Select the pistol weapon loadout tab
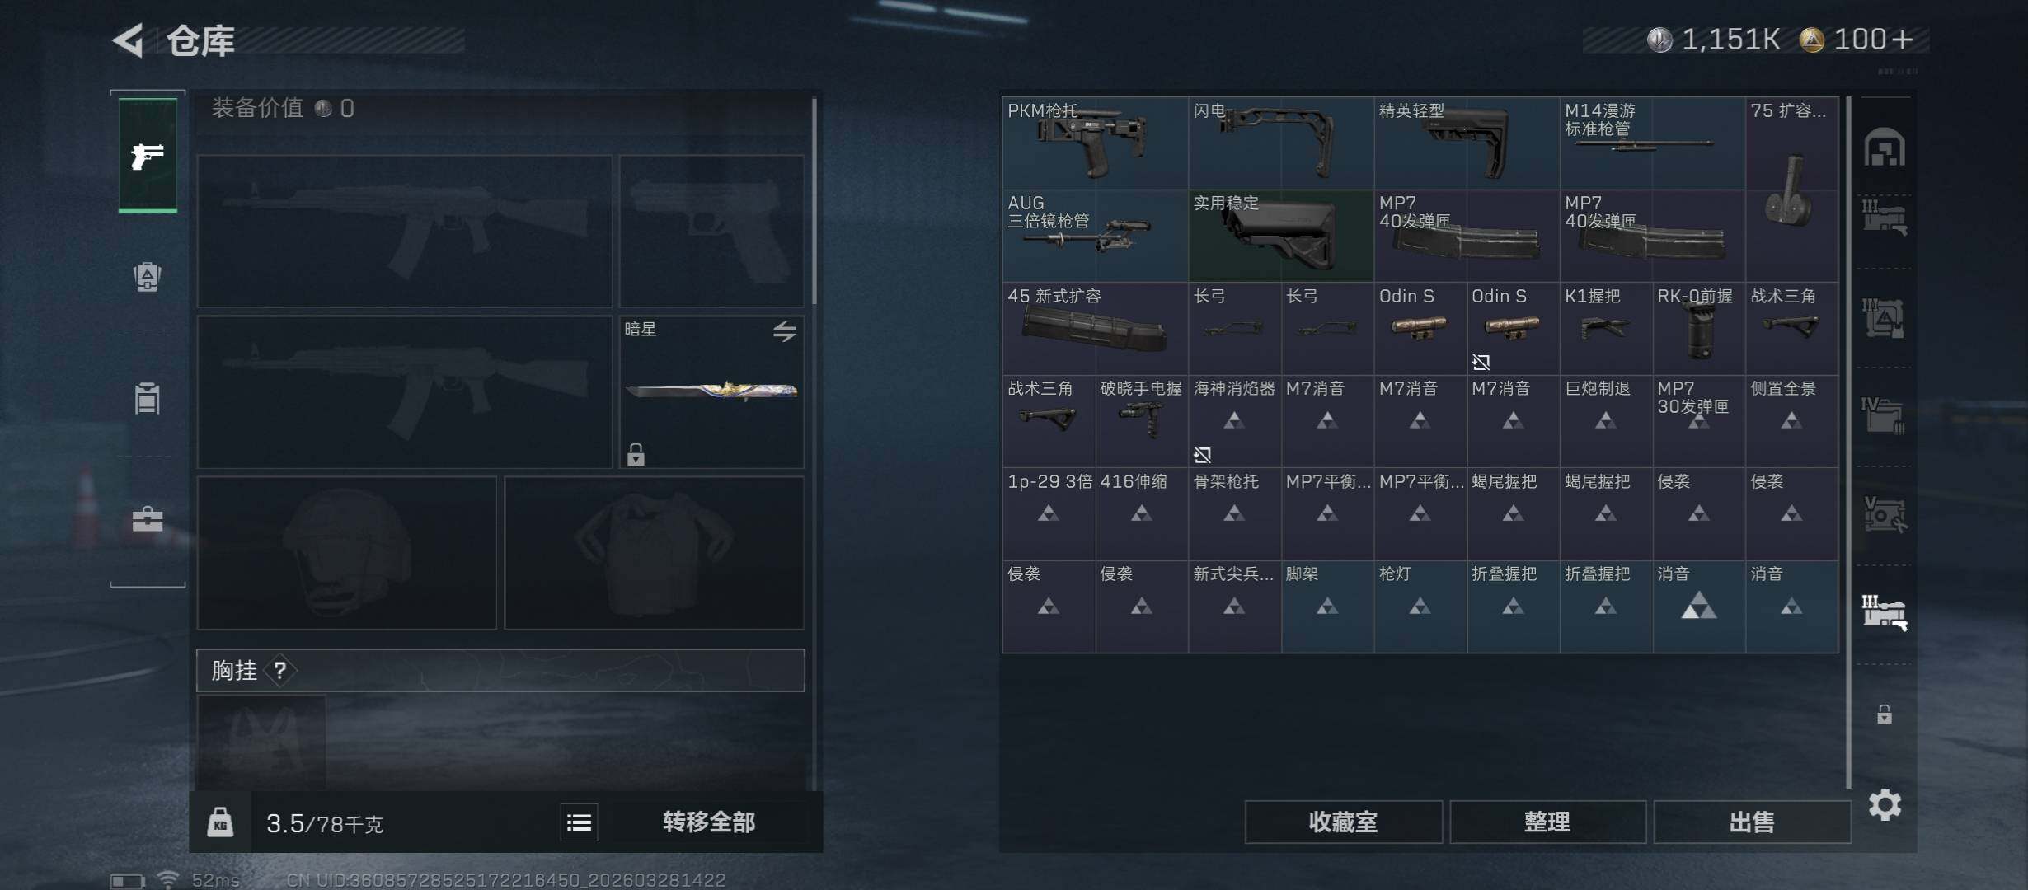 [x=148, y=156]
